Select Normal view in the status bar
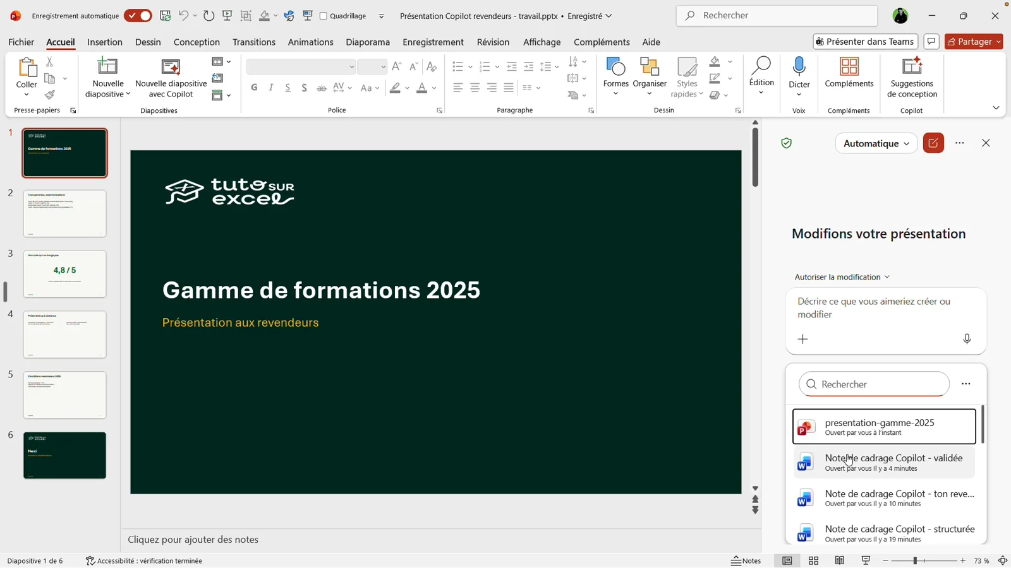The image size is (1011, 568). pyautogui.click(x=787, y=560)
